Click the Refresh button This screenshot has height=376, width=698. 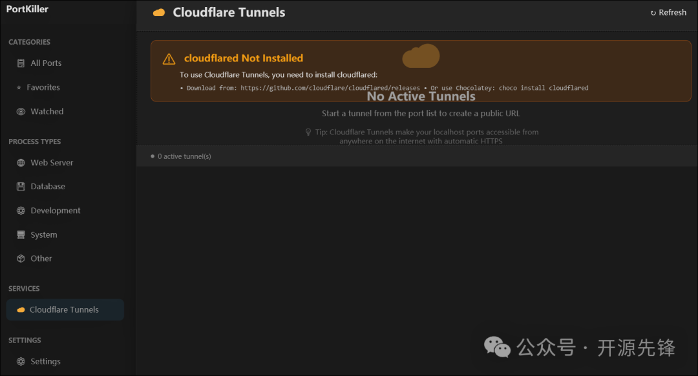pos(668,12)
